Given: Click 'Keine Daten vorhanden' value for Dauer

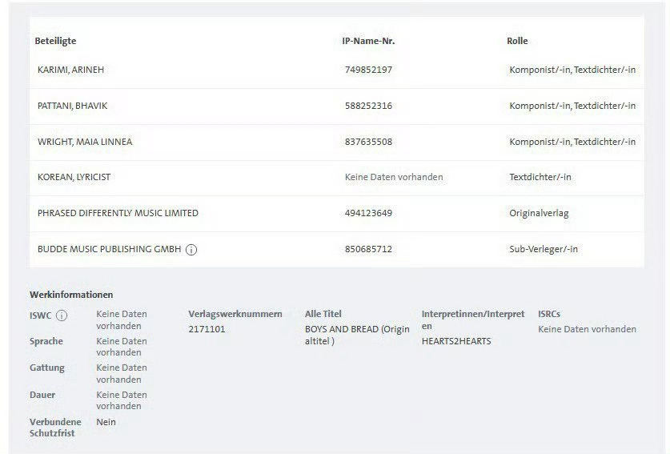Looking at the screenshot, I should 122,400.
